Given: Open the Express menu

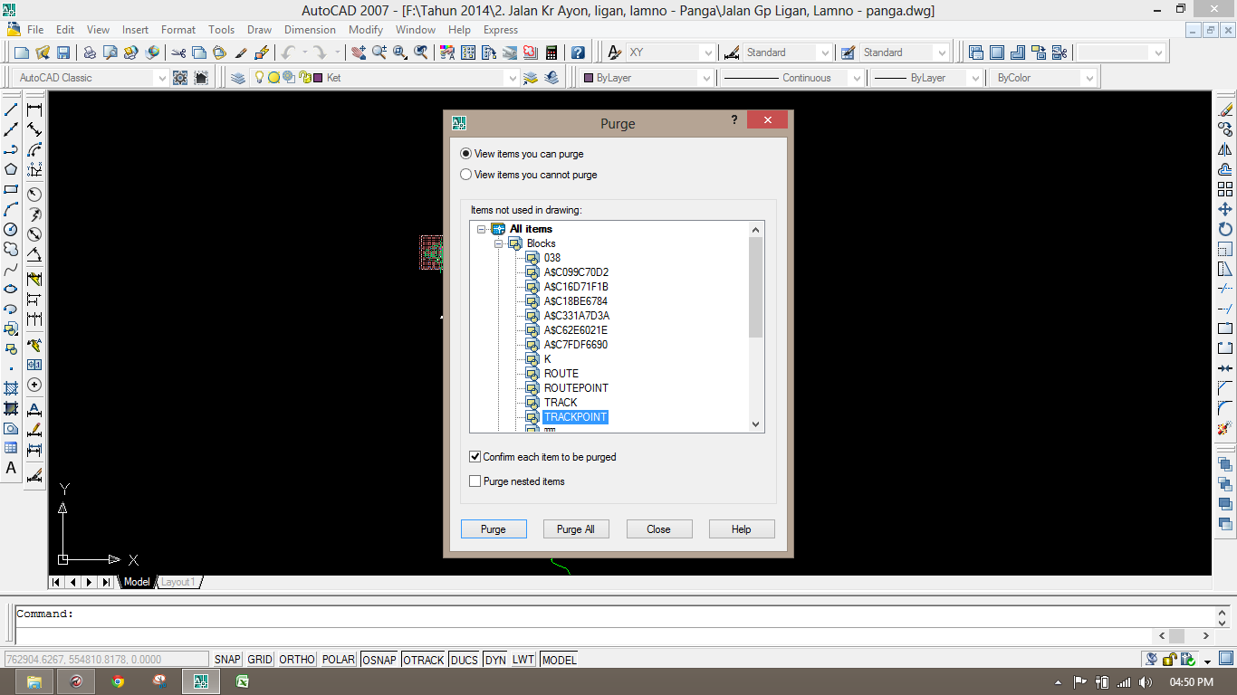Looking at the screenshot, I should click(x=501, y=30).
